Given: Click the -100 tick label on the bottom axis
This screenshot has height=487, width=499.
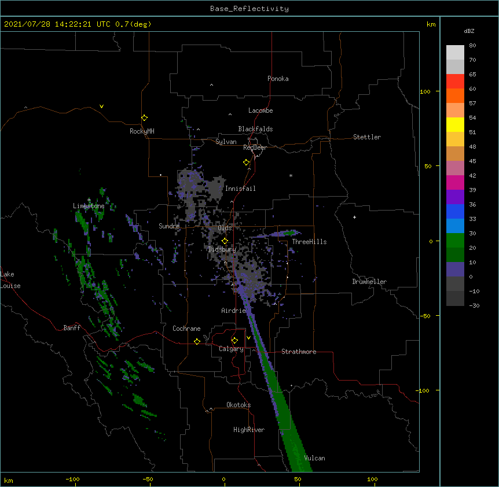Looking at the screenshot, I should click(72, 479).
